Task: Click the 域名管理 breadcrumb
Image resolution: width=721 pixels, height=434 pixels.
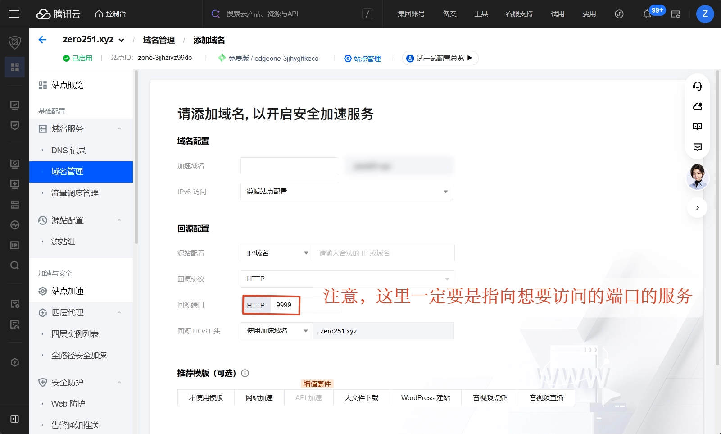Action: pos(159,40)
